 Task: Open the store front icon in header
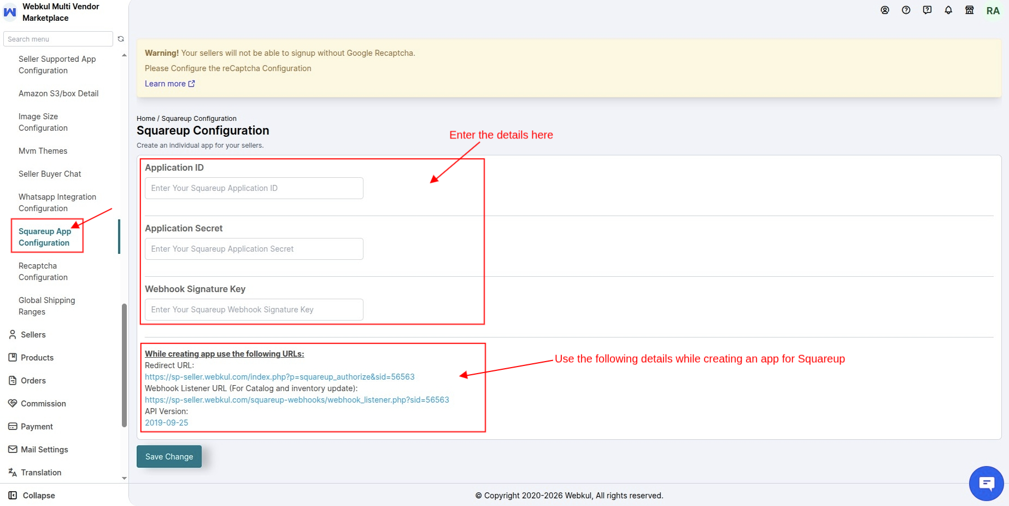click(x=970, y=10)
